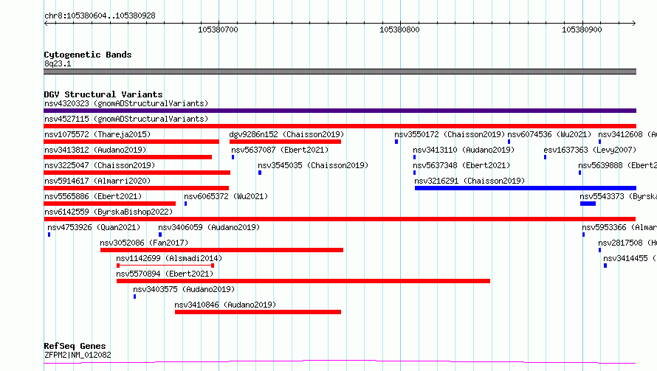Open nsv1142699 (Alsmadi2014) variant

tap(169, 258)
